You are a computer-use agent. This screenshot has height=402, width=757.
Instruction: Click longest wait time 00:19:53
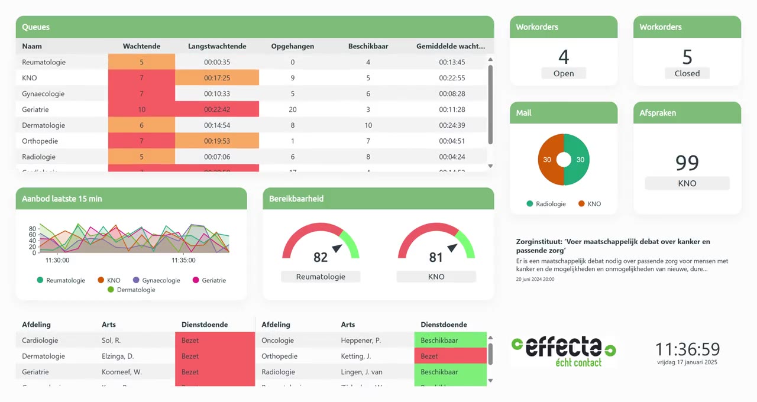point(217,141)
